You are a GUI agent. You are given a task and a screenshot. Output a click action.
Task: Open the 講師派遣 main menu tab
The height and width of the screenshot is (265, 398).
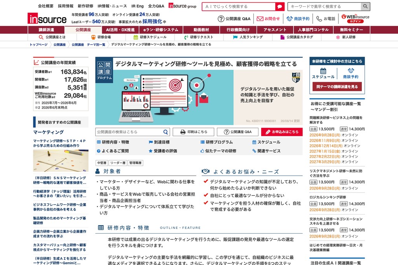(46, 29)
